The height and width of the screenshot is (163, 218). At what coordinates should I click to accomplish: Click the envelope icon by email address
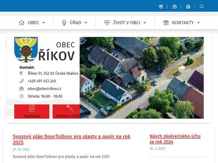click(x=21, y=89)
